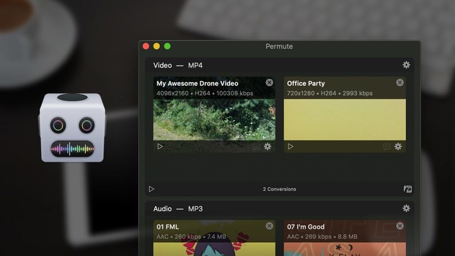The image size is (455, 256).
Task: Remove Office Party video item
Action: (400, 82)
